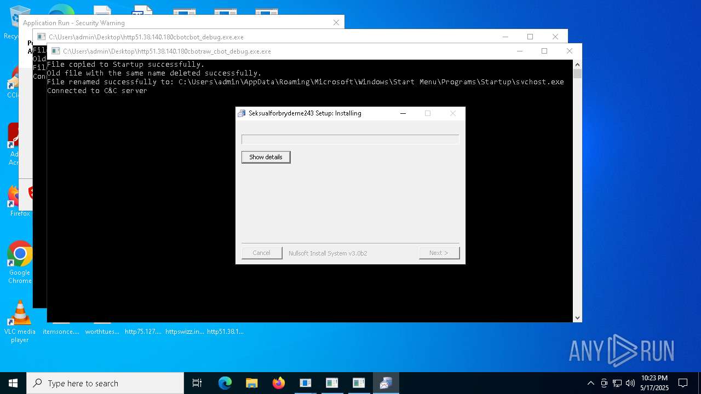Click the console scrollbar down arrow
This screenshot has width=701, height=394.
coord(577,317)
